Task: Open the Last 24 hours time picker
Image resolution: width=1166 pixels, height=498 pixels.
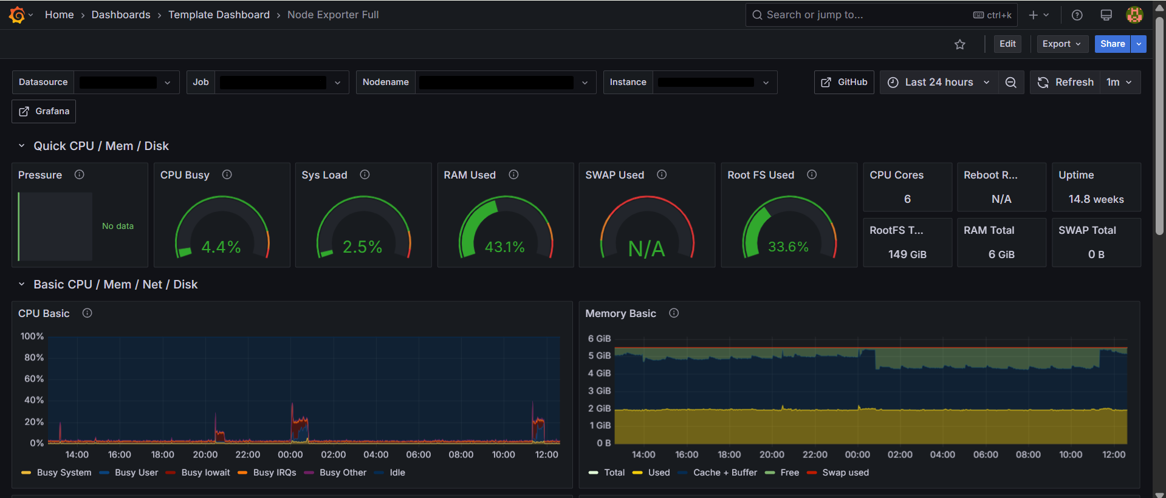Action: click(939, 83)
